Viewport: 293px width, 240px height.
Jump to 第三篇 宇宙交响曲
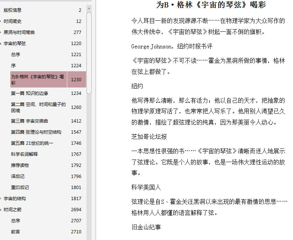pos(29,121)
